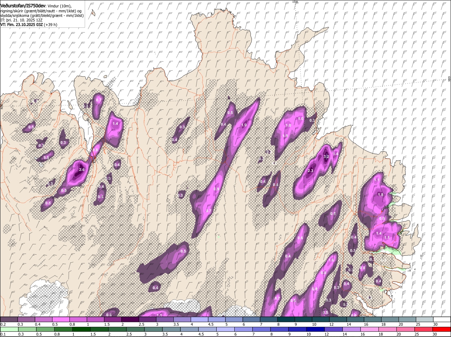Select the dark purple upper legend swatch labeled 2
This screenshot has height=337, width=451.
[x=130, y=319]
